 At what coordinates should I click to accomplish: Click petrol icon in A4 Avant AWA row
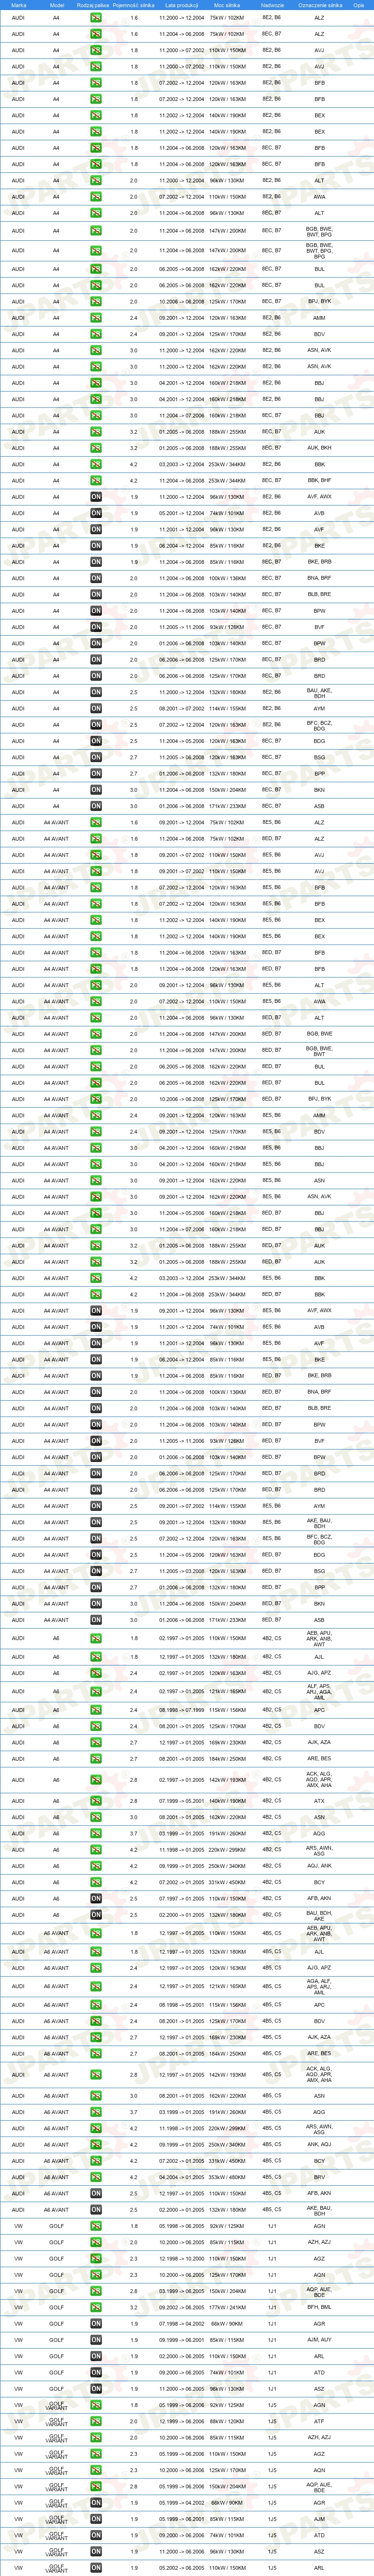[96, 1001]
